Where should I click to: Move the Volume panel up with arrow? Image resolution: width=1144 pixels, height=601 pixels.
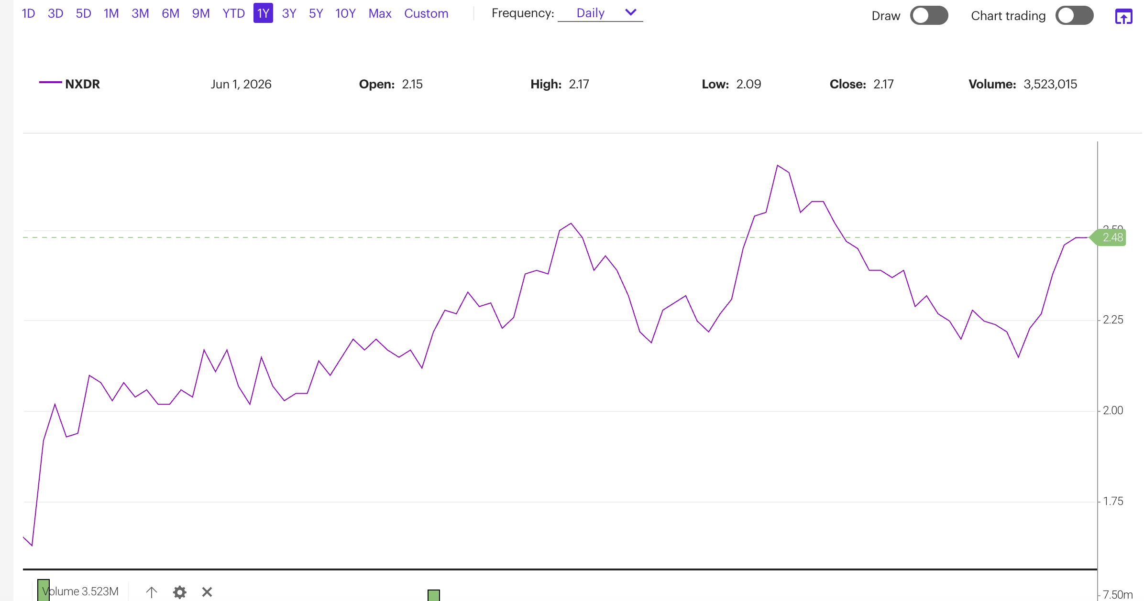click(152, 592)
